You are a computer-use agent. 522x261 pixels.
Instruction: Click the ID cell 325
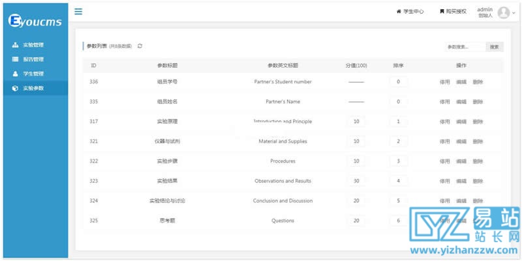pyautogui.click(x=93, y=221)
